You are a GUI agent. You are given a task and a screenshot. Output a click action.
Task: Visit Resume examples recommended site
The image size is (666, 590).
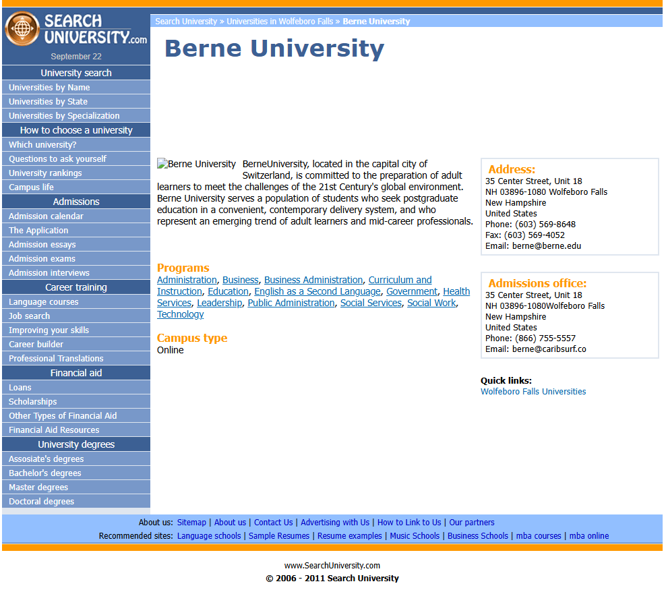[350, 536]
